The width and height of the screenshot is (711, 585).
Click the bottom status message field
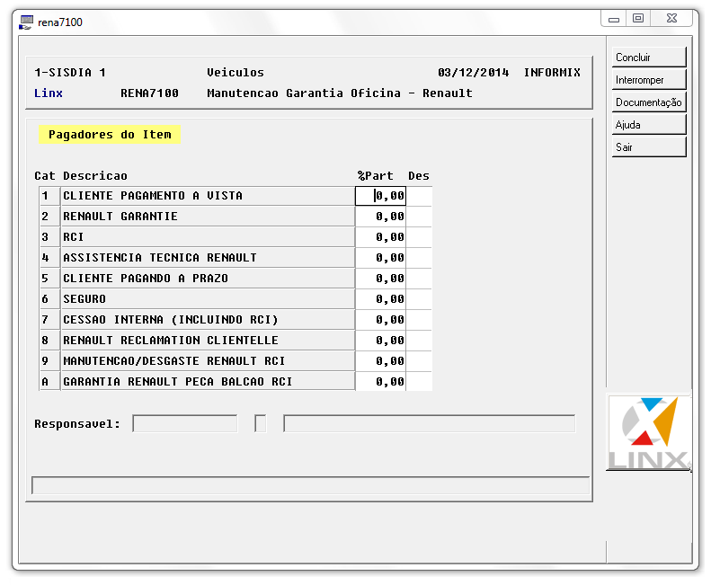(x=311, y=485)
